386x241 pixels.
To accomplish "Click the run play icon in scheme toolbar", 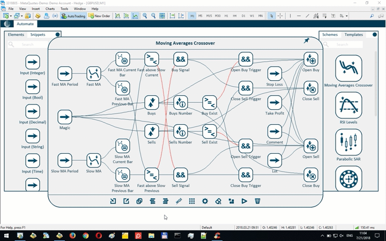I will [x=244, y=201].
